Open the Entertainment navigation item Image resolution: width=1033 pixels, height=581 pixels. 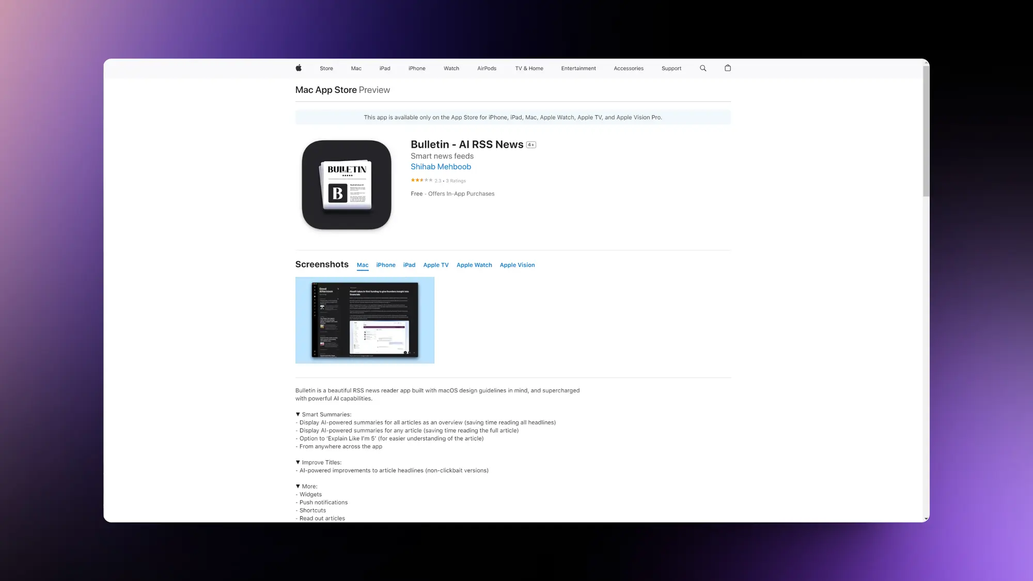click(578, 68)
